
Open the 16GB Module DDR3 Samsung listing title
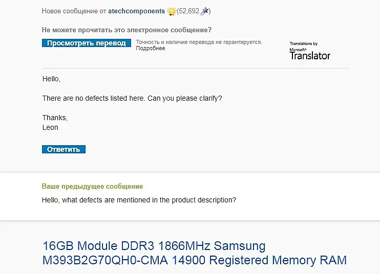(x=195, y=253)
